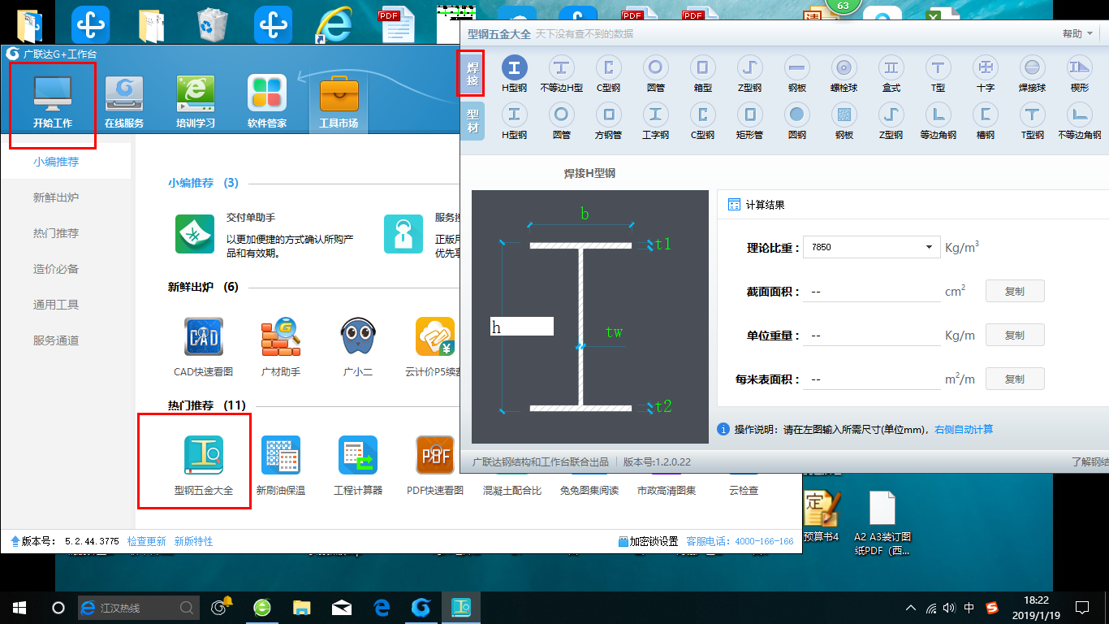Select H型钢 in the 型材 row

515,121
